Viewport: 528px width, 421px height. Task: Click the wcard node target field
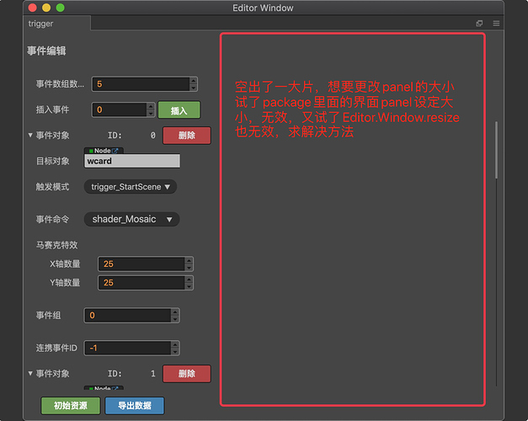coord(132,161)
